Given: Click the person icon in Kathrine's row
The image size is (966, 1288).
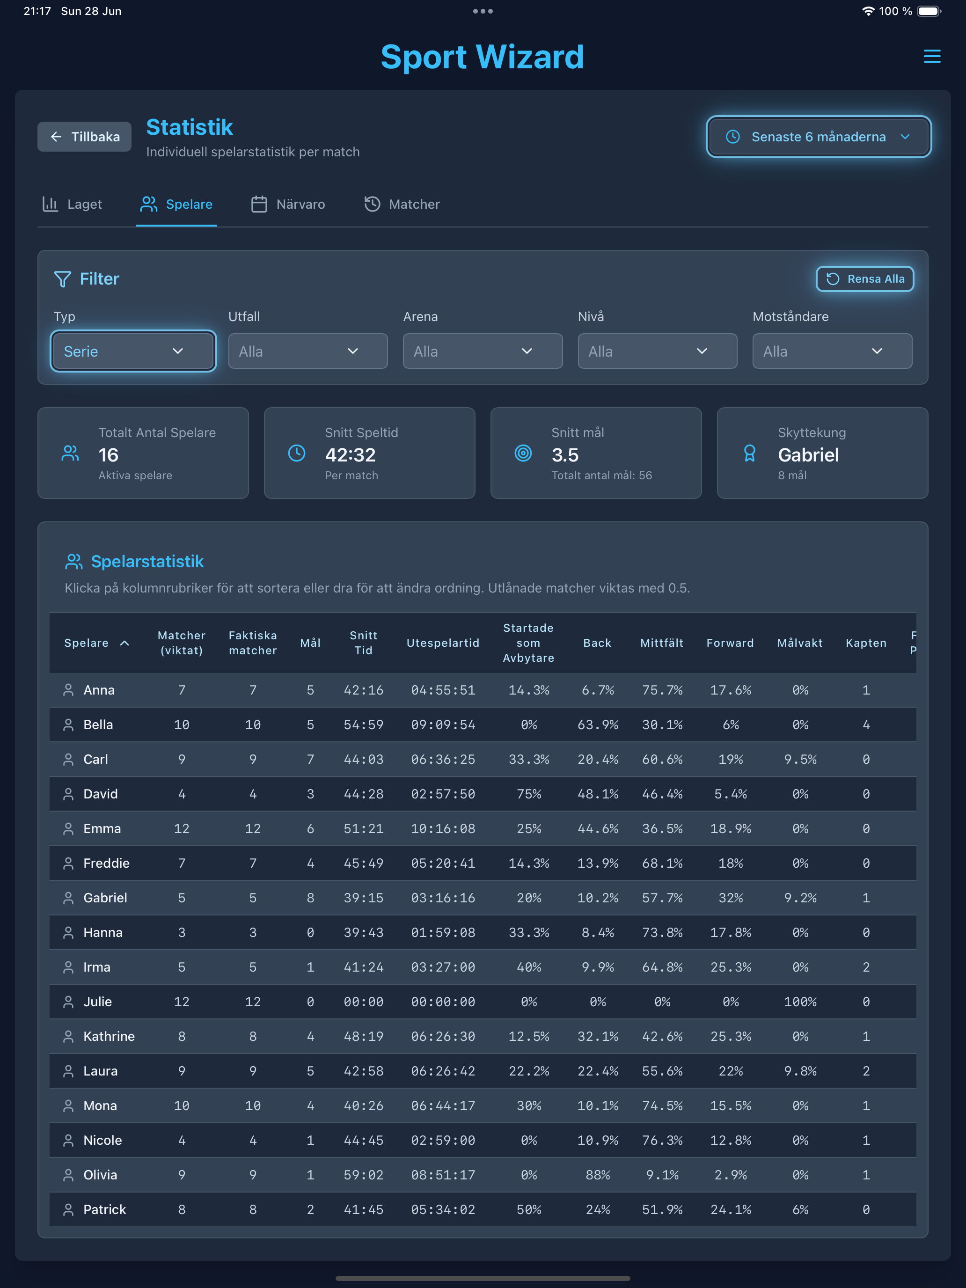Looking at the screenshot, I should tap(68, 1037).
